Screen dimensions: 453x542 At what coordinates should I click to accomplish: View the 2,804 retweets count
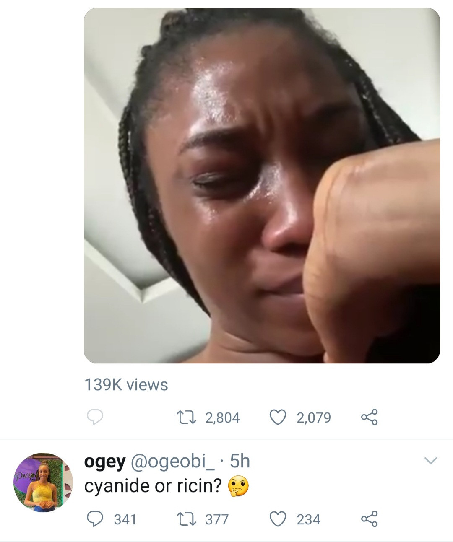(x=222, y=418)
